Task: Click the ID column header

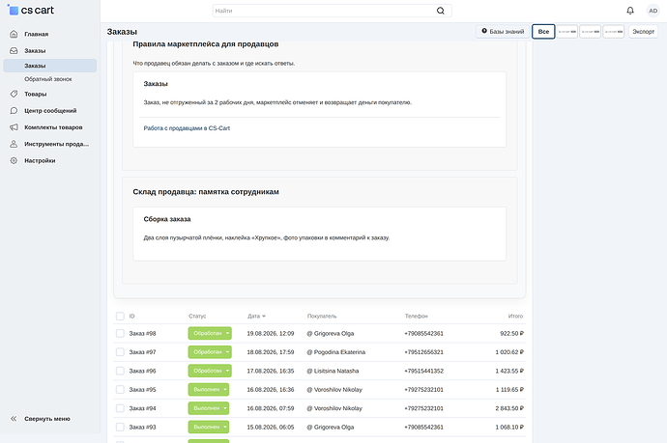Action: pyautogui.click(x=131, y=316)
